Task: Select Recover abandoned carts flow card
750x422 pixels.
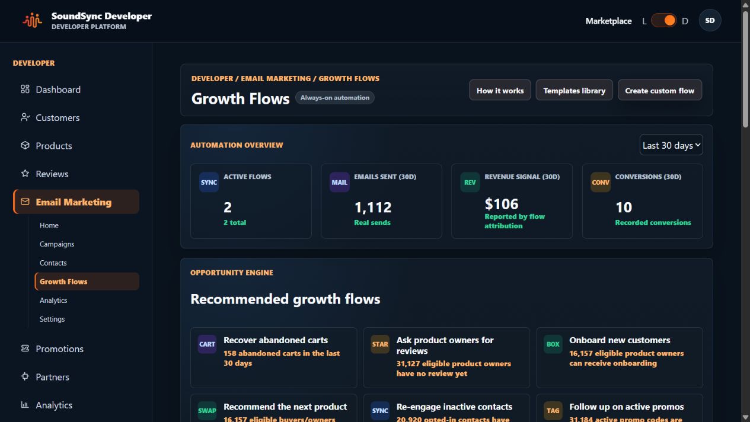Action: click(273, 357)
